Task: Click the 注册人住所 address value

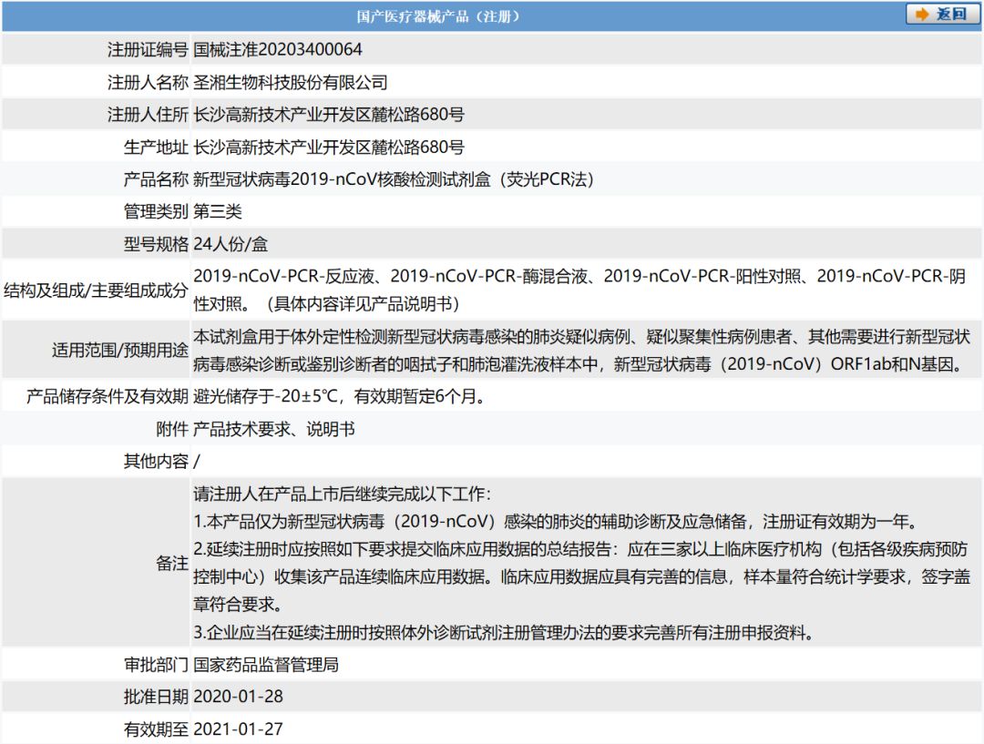Action: click(x=329, y=115)
